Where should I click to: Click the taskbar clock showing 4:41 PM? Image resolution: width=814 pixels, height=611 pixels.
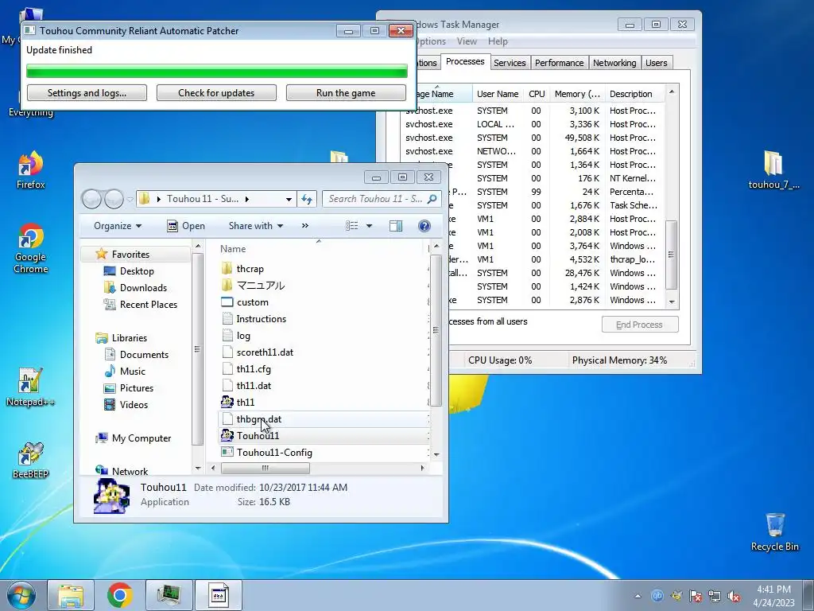point(773,596)
